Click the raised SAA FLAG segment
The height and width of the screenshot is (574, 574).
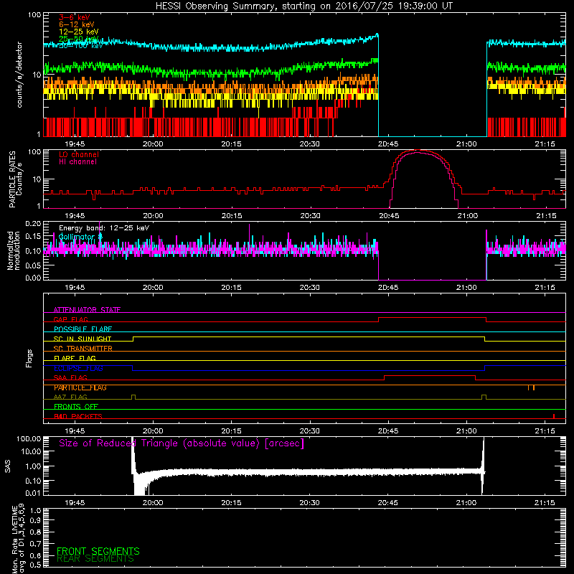[430, 376]
